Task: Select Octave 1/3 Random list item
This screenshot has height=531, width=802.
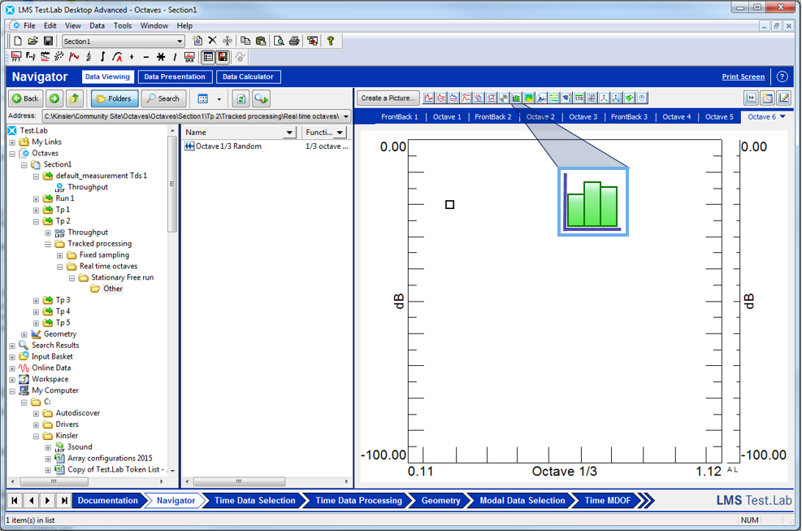Action: click(228, 146)
